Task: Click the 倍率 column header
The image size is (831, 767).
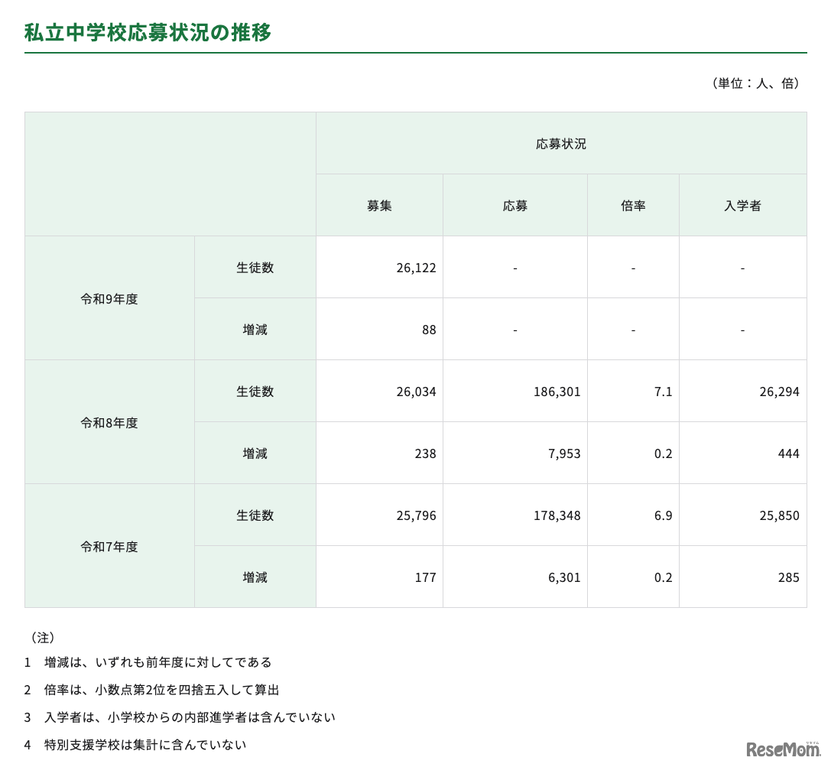Action: click(x=633, y=206)
